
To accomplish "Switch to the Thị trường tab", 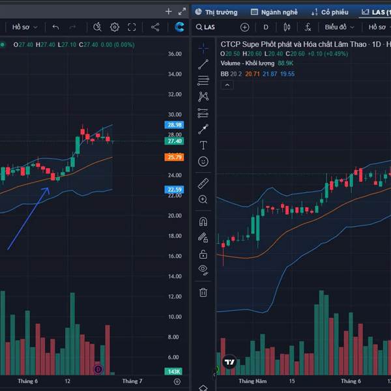I will coord(216,12).
